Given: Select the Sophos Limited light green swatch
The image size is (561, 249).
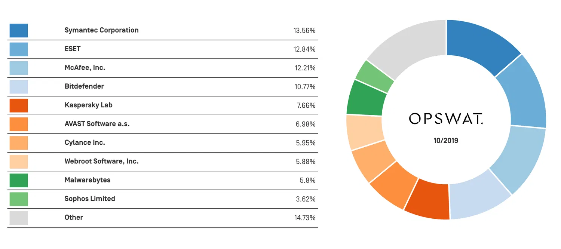Looking at the screenshot, I should [19, 199].
